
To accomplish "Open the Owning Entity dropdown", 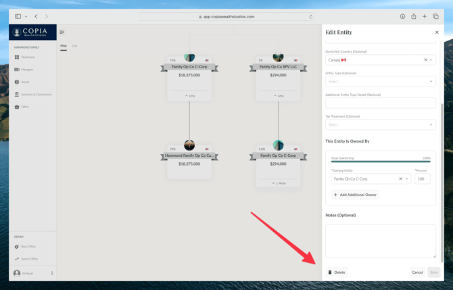I will click(407, 179).
